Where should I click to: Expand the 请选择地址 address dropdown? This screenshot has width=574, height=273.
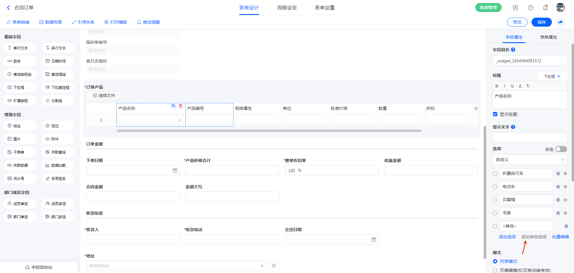pos(262,266)
